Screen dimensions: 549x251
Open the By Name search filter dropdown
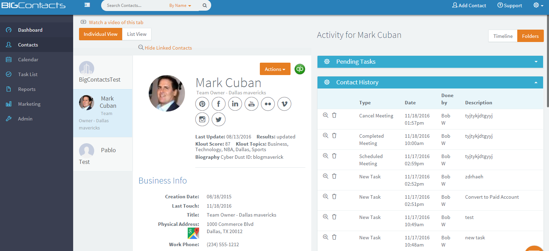click(180, 6)
